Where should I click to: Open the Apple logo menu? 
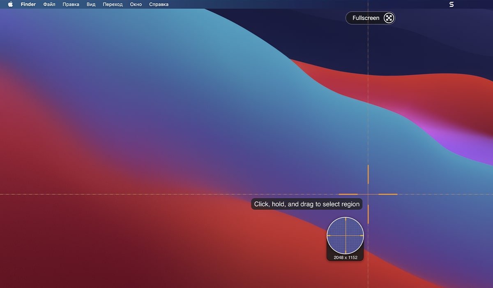pos(10,5)
